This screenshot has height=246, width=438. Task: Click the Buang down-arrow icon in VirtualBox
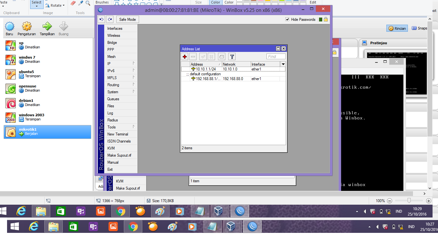click(63, 26)
